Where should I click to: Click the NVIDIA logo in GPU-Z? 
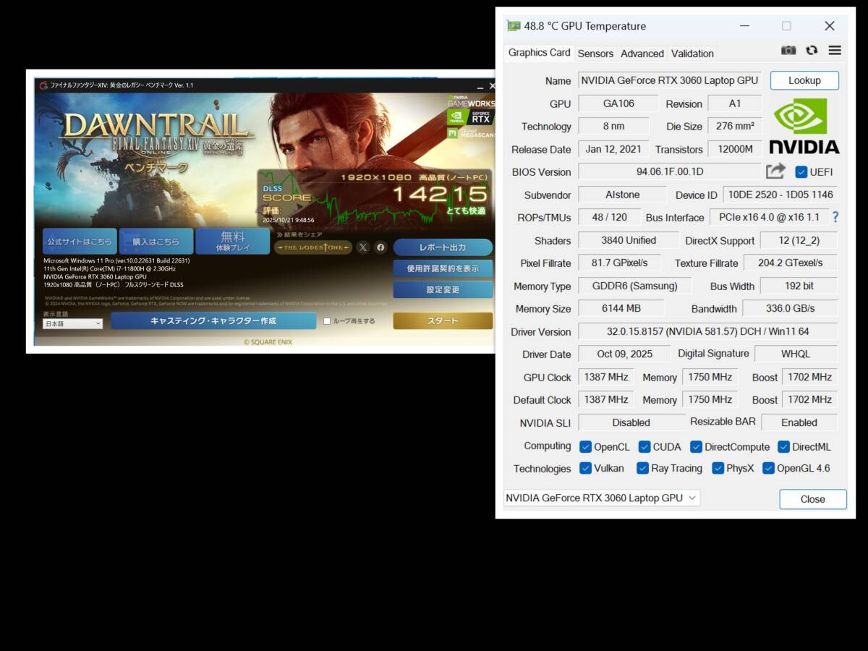[x=804, y=127]
